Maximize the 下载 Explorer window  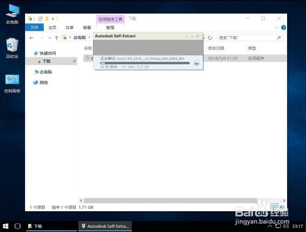point(263,18)
